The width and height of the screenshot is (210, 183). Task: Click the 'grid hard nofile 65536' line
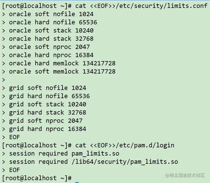click(x=49, y=96)
